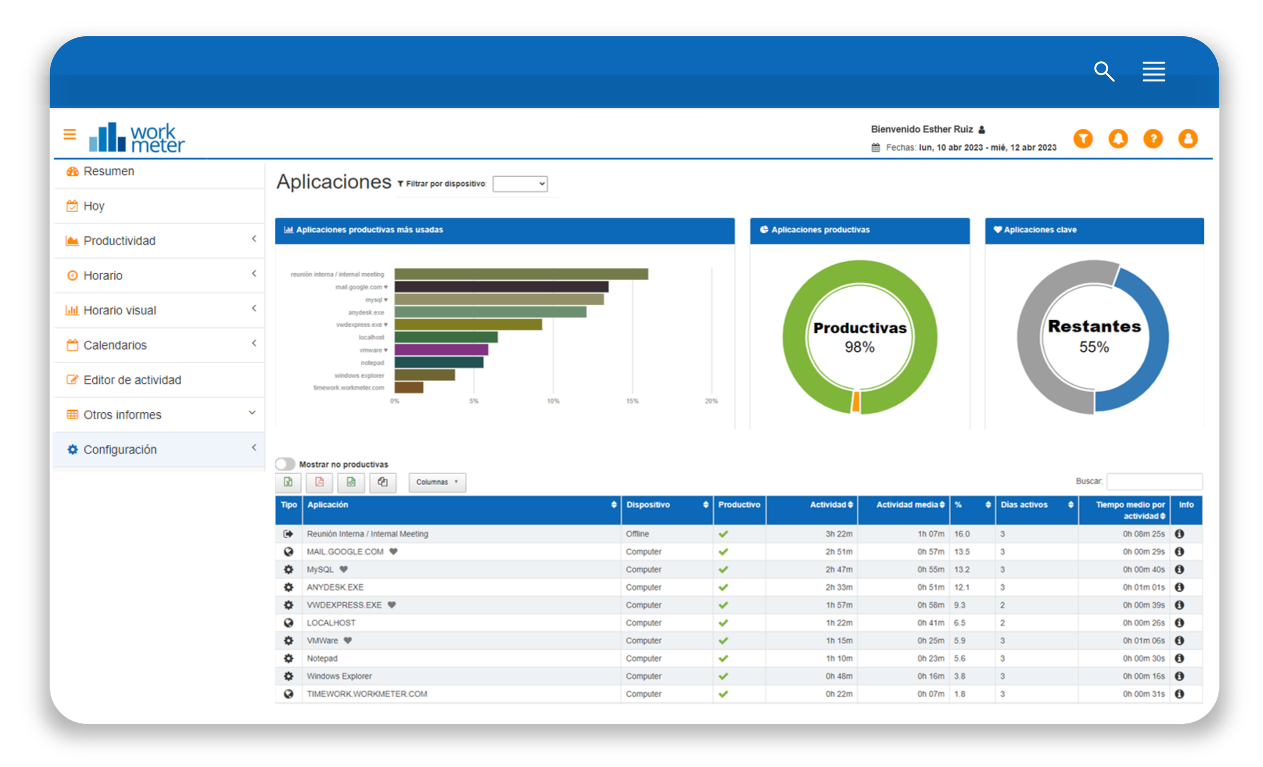Viewport: 1263px width, 767px height.
Task: Sort table by Actividad column header
Action: [831, 505]
